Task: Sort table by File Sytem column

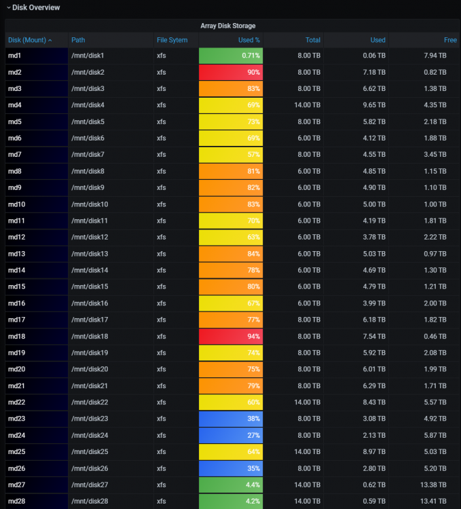Action: click(172, 40)
